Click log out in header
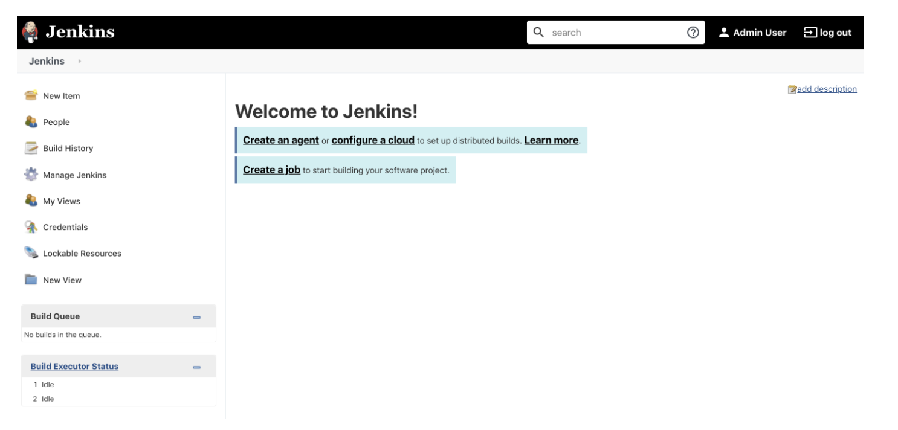The height and width of the screenshot is (430, 898). tap(827, 33)
